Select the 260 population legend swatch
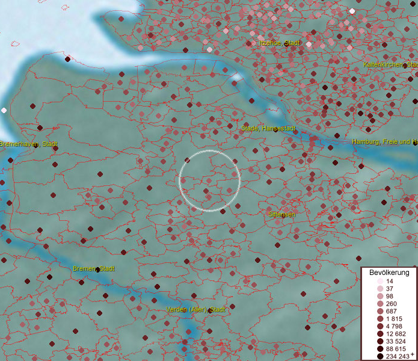Image resolution: width=418 pixels, height=361 pixels. (380, 304)
